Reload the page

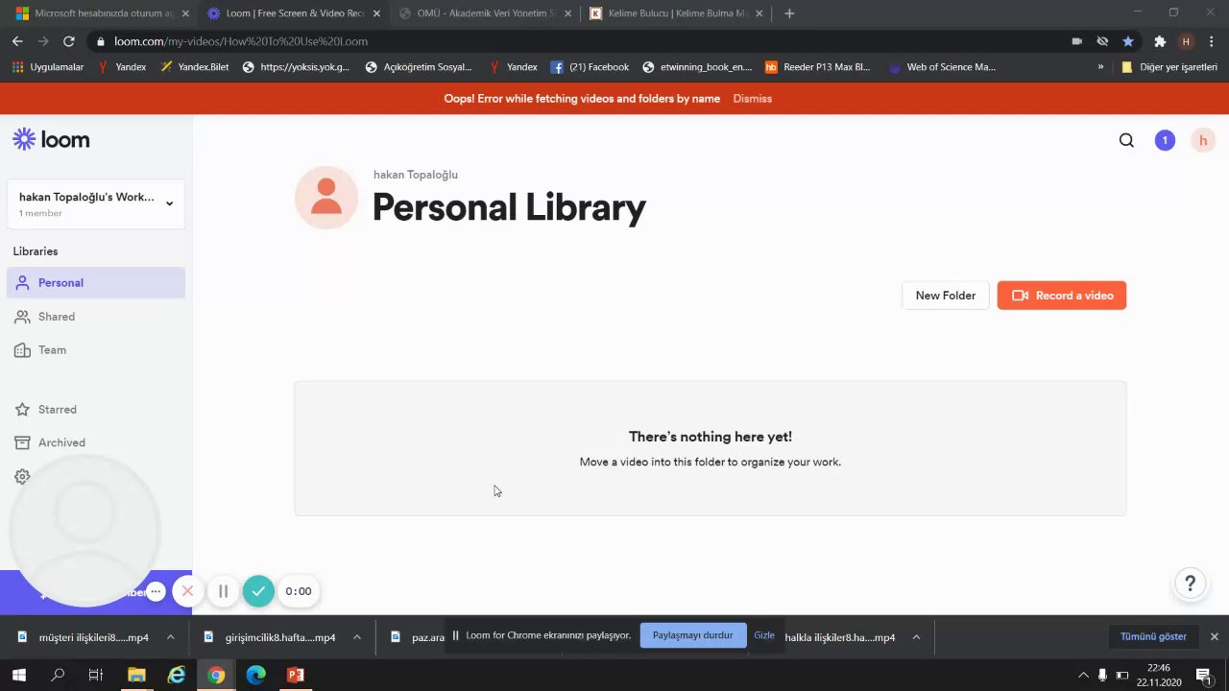coord(68,41)
